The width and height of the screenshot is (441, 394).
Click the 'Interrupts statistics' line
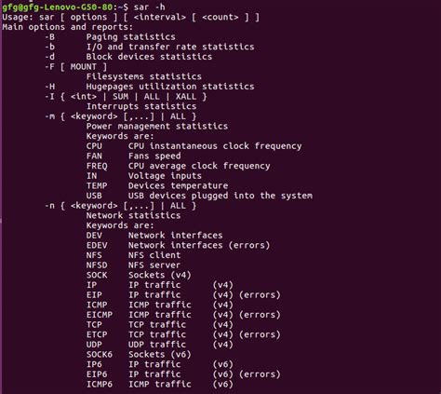[x=141, y=106]
